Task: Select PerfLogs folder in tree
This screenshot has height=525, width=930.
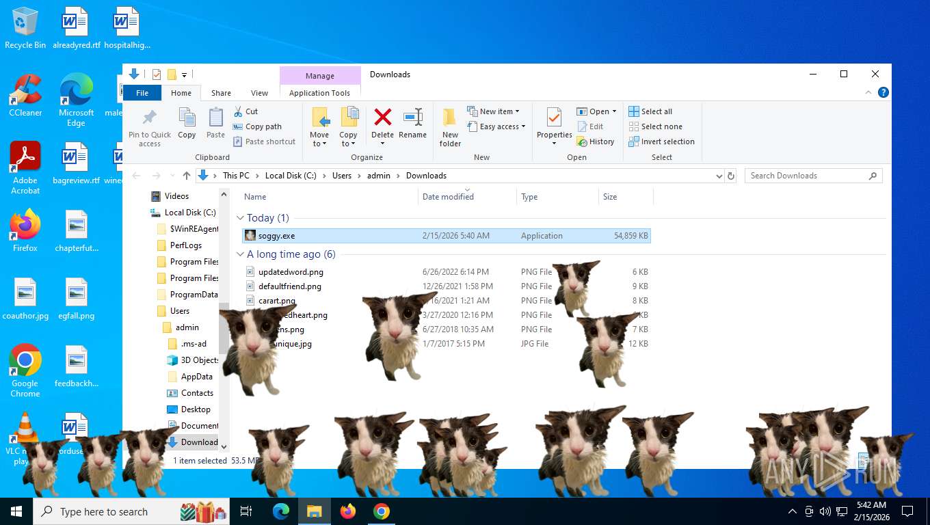Action: (x=185, y=245)
